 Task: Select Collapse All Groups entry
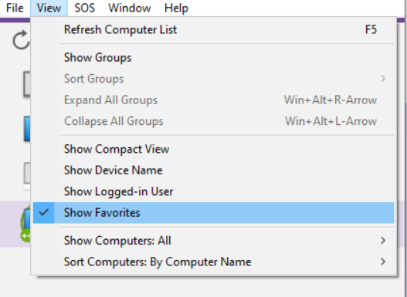click(x=213, y=121)
